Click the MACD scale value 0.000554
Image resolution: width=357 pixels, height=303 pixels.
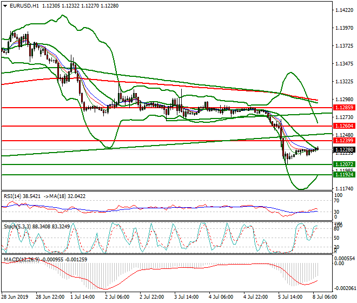click(345, 259)
